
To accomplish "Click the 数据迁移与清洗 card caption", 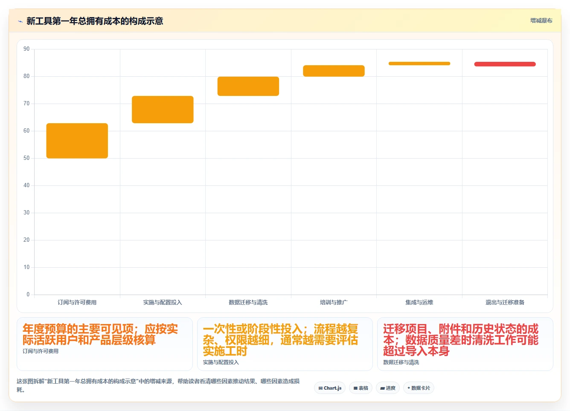I will click(x=401, y=362).
